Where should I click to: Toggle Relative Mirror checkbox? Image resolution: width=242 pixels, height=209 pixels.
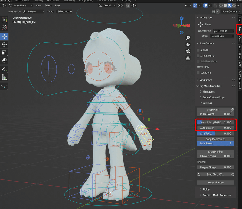(x=198, y=62)
